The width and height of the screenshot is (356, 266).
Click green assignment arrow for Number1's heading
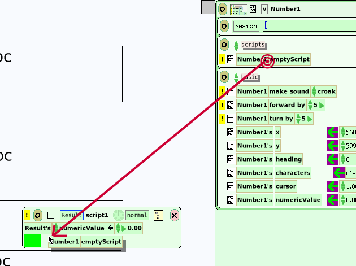333,159
